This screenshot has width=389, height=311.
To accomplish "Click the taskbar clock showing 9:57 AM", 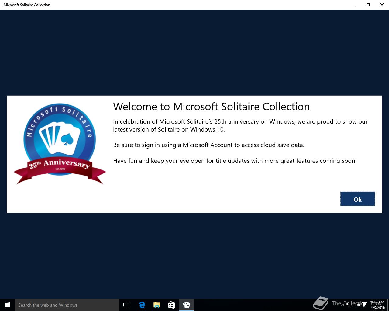I will 377,305.
